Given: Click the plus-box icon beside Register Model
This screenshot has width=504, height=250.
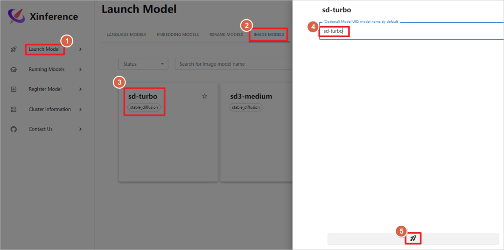Looking at the screenshot, I should click(x=14, y=90).
